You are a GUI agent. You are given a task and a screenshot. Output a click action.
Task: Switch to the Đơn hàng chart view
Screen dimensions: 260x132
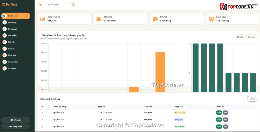pos(252,37)
